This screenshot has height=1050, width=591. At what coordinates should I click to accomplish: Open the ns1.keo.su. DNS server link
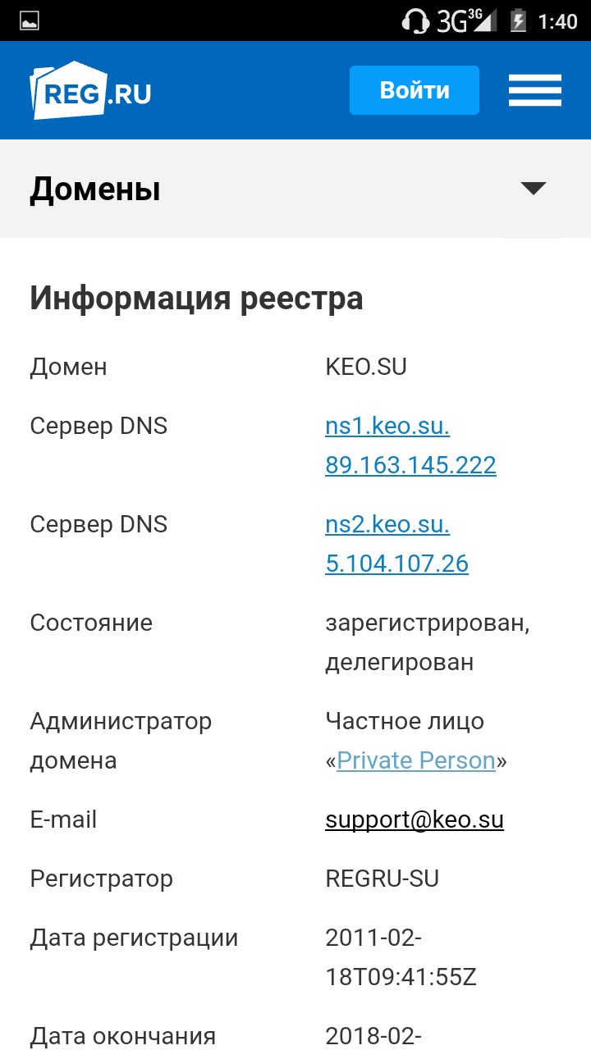coord(387,427)
